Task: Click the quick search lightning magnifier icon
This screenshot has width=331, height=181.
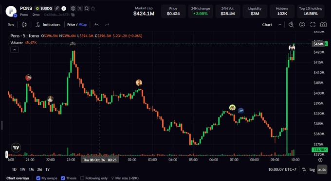Action: pos(291,25)
